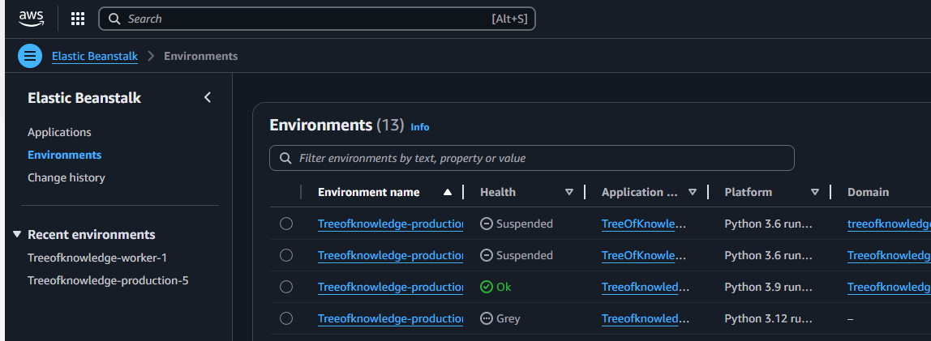Collapse the Recent environments section
The width and height of the screenshot is (931, 341).
(x=16, y=235)
